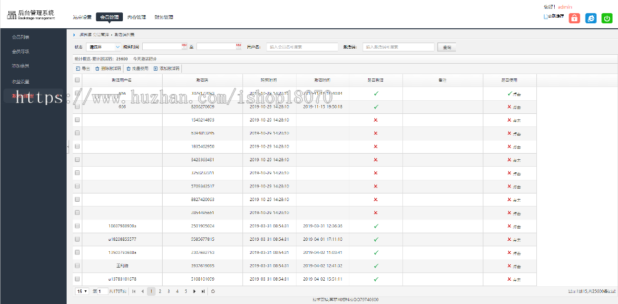The image size is (618, 304).
Task: Click red X use-status icon for code 8200270609
Action: point(510,107)
